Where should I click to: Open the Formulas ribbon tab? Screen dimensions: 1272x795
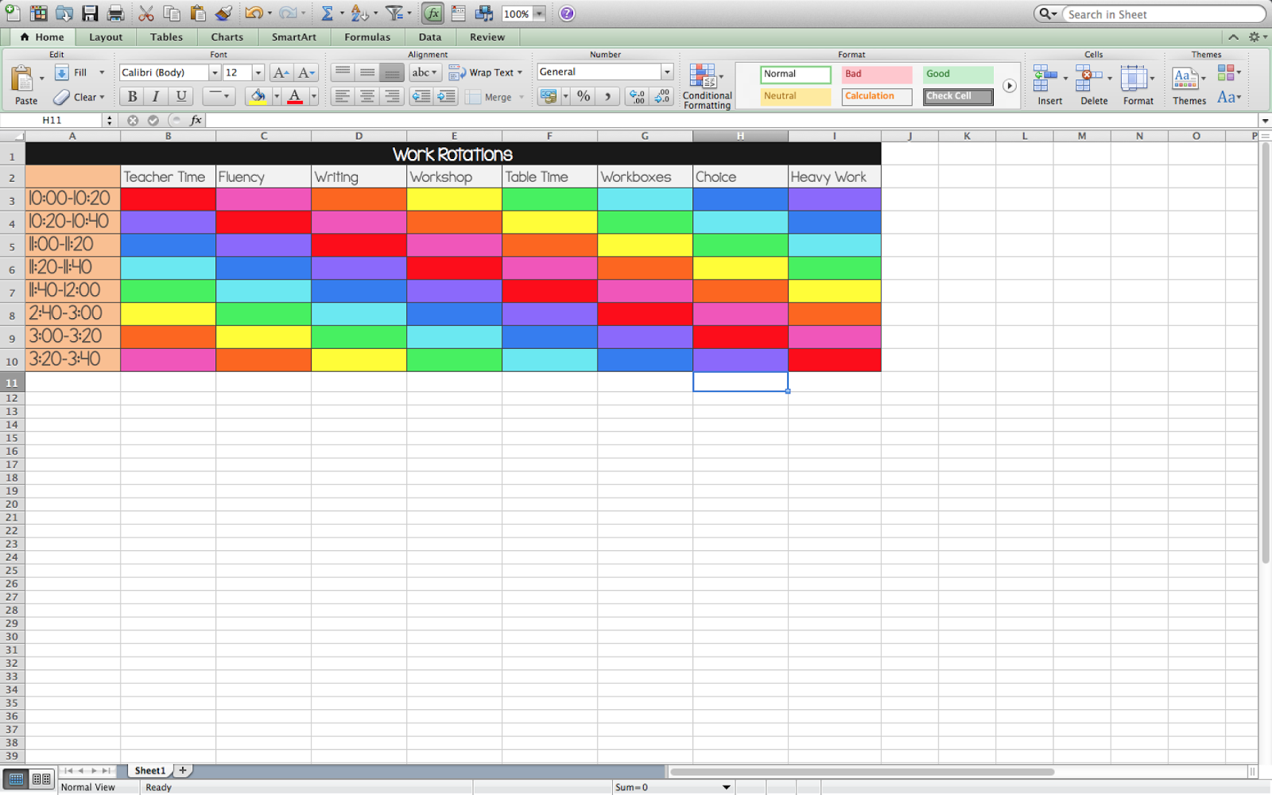pyautogui.click(x=367, y=37)
